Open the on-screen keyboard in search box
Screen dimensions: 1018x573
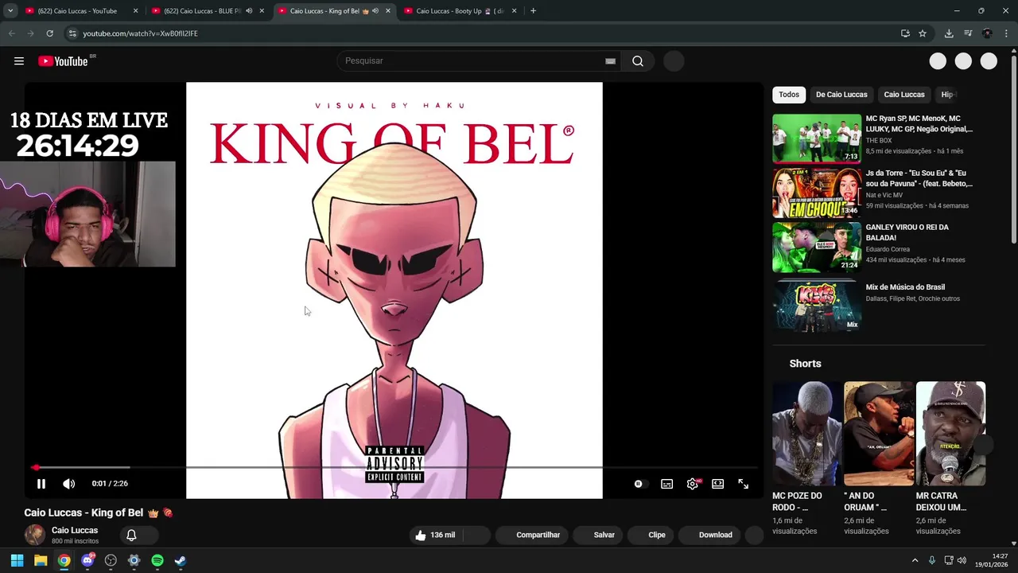click(x=610, y=61)
